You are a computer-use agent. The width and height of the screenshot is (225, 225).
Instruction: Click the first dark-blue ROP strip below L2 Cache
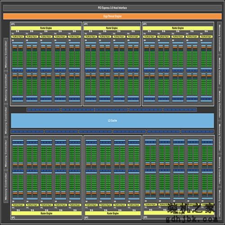click(27, 132)
